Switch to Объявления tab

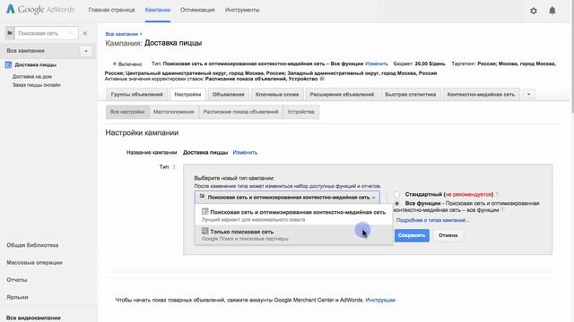coord(229,94)
